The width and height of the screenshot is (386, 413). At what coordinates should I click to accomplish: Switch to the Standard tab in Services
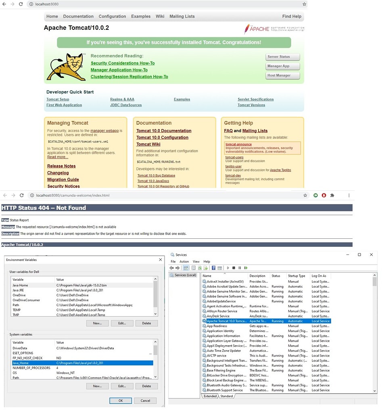pos(226,396)
